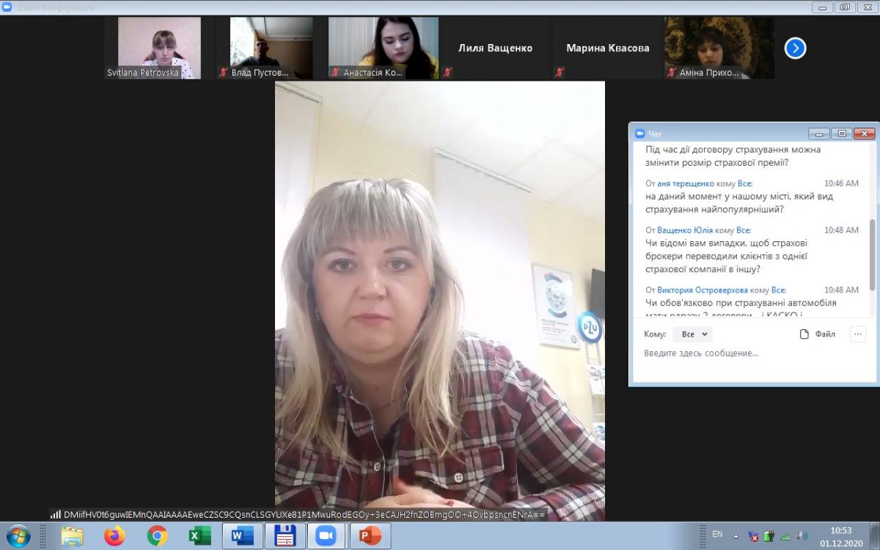Screen dimensions: 880x550
Task: Click muted microphone icon on Аміна tile
Action: pyautogui.click(x=672, y=73)
